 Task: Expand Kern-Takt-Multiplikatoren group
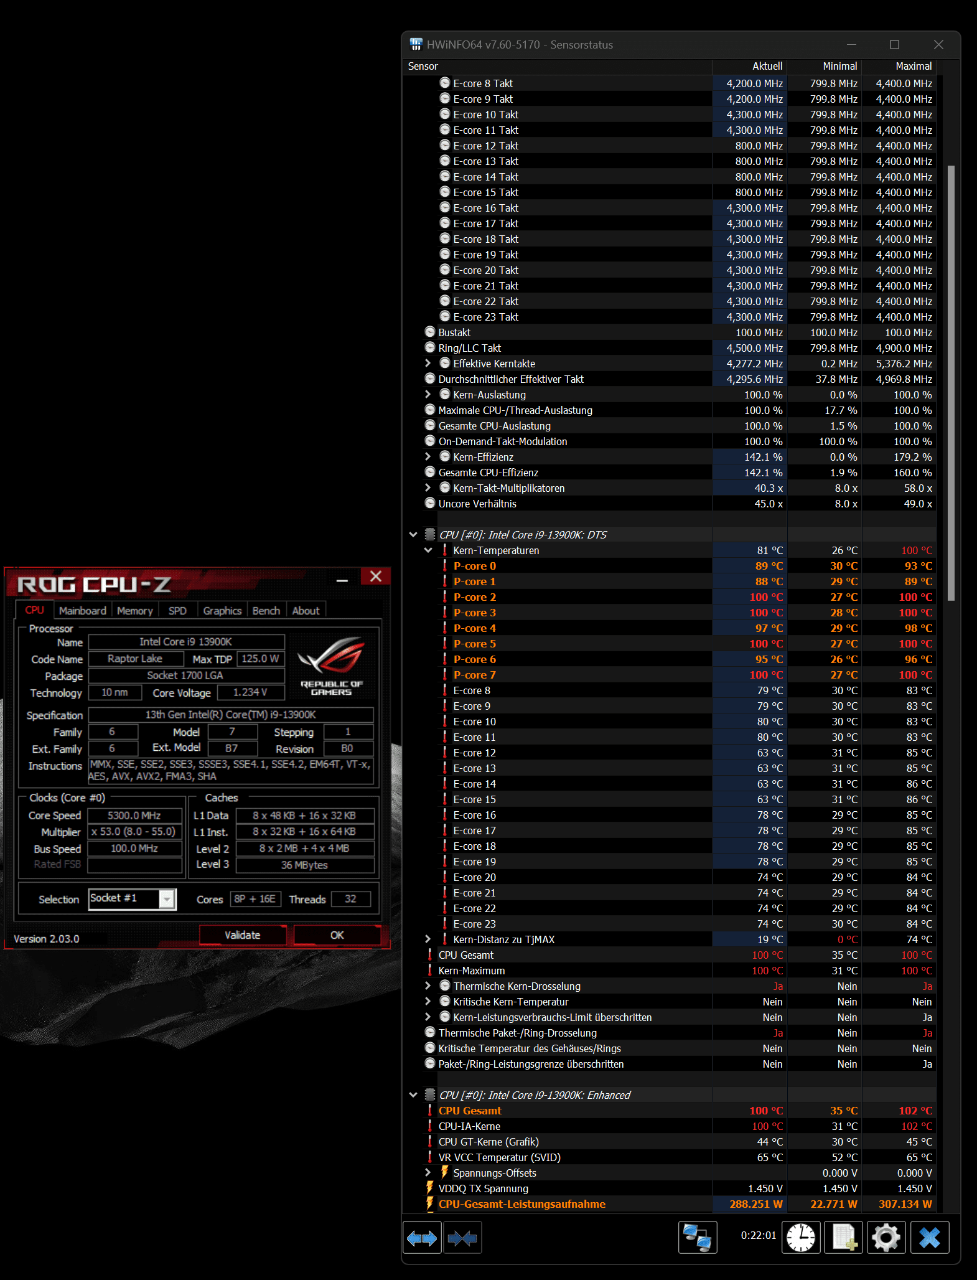tap(428, 487)
